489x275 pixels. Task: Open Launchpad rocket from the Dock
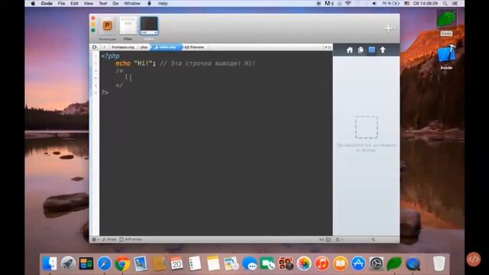click(x=68, y=264)
